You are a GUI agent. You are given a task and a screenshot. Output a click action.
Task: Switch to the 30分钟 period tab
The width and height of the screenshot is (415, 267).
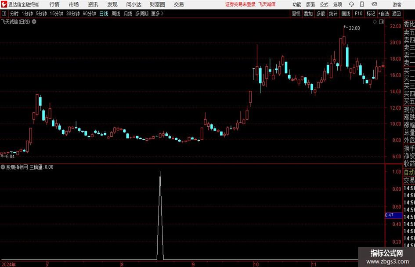[73, 14]
